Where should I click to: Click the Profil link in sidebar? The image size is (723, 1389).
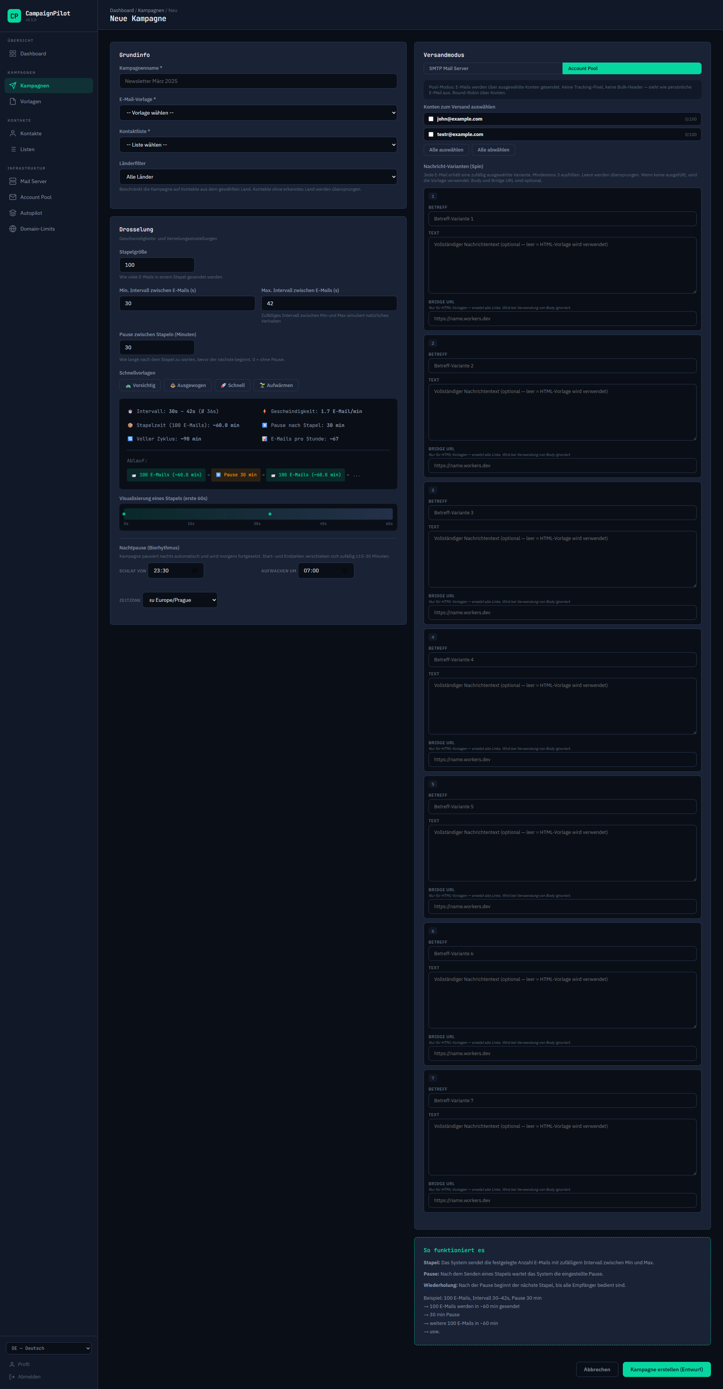coord(24,1364)
